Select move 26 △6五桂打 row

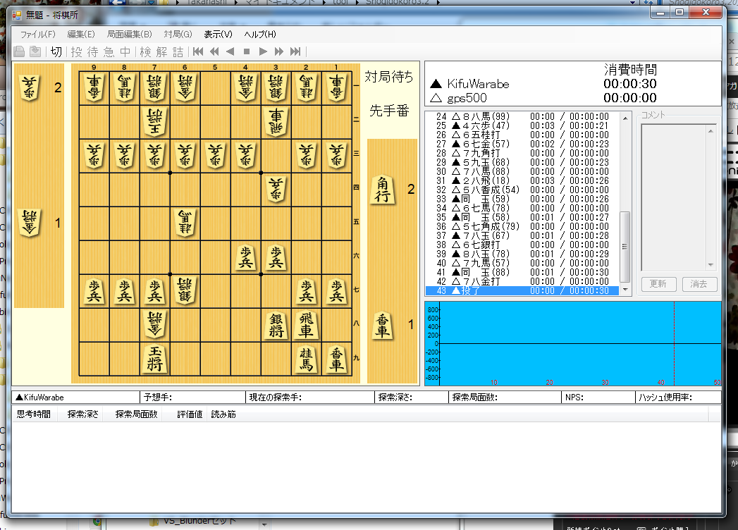pos(522,135)
